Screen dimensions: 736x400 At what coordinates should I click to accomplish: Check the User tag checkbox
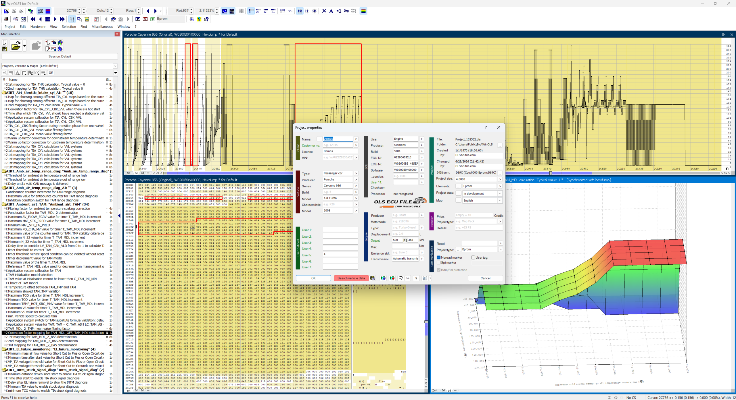click(473, 257)
